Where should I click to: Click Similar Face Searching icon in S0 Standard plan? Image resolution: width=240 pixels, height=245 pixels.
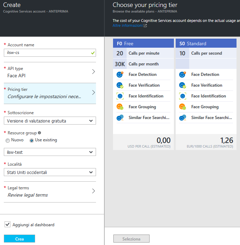point(183,118)
